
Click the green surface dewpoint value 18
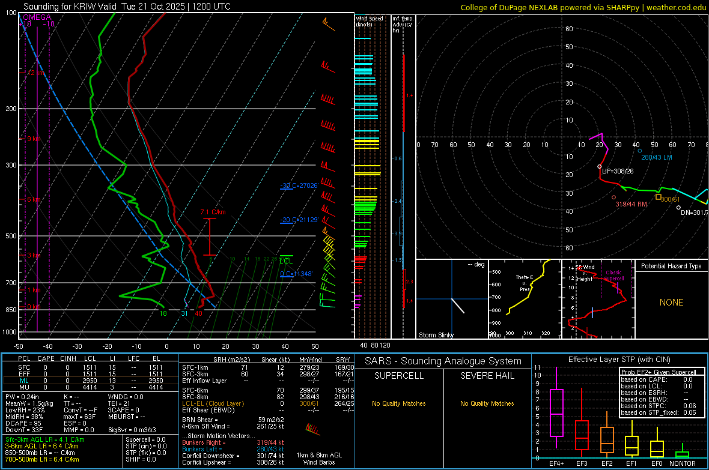(x=163, y=314)
